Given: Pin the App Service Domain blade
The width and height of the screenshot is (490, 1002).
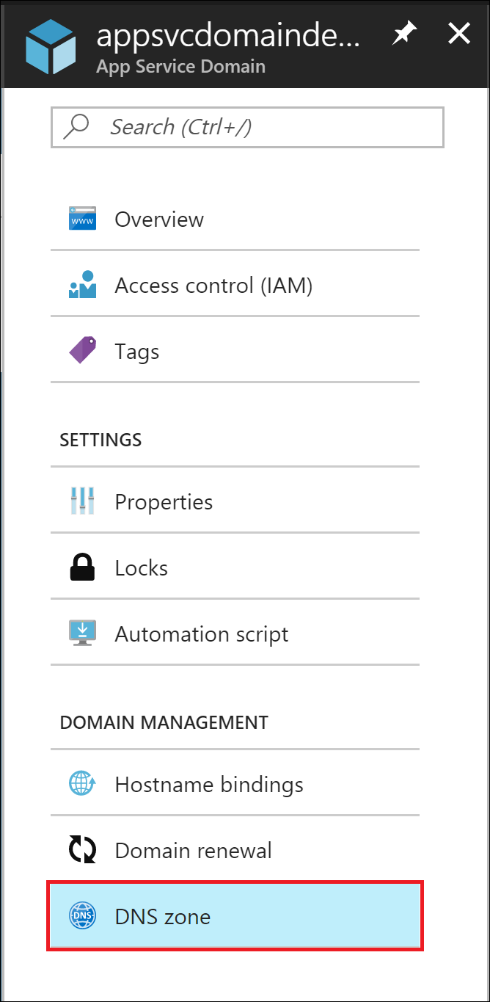Looking at the screenshot, I should [403, 35].
